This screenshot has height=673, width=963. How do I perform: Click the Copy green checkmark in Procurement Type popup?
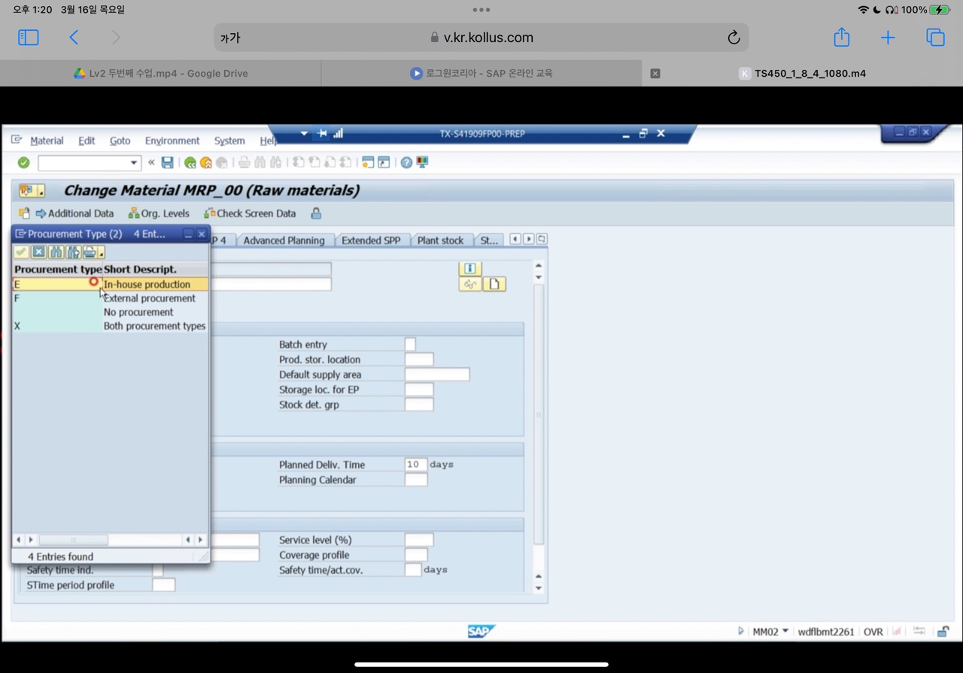[x=21, y=252]
